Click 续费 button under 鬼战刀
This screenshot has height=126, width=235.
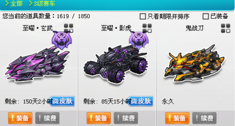205,118
